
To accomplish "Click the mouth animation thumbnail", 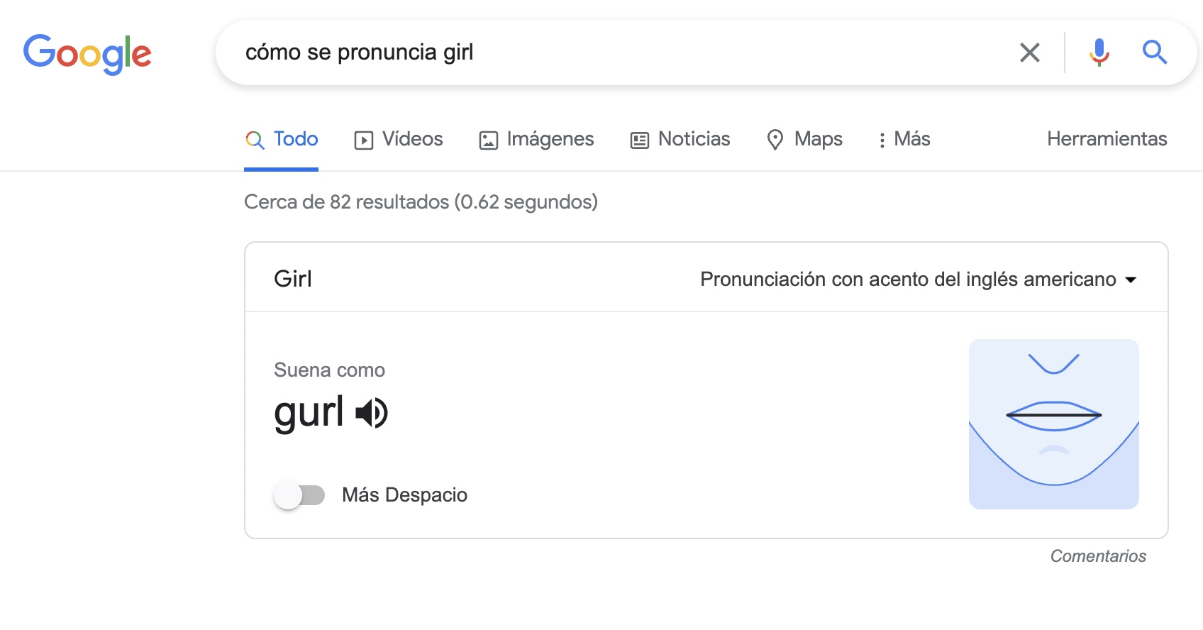I will click(x=1053, y=424).
